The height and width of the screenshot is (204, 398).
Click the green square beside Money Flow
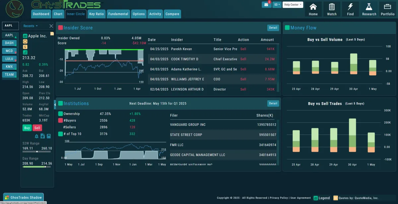pos(287,28)
